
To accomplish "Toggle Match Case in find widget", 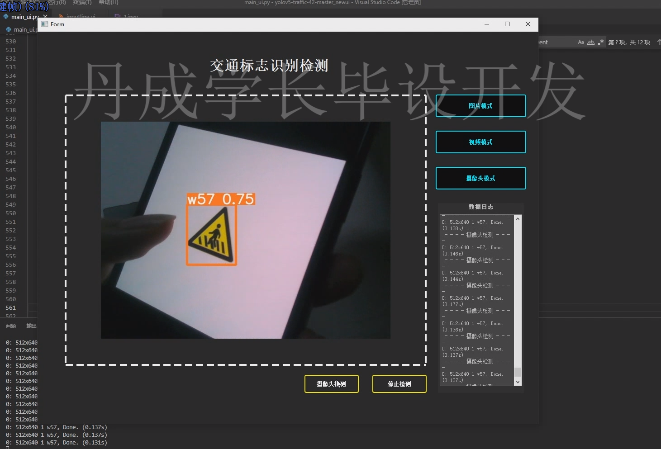I will (x=581, y=42).
